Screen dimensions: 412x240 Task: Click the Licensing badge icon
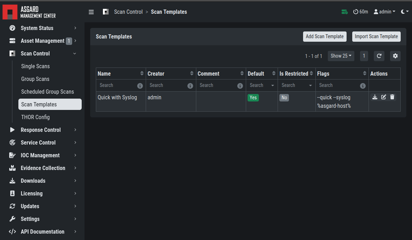[x=12, y=194]
